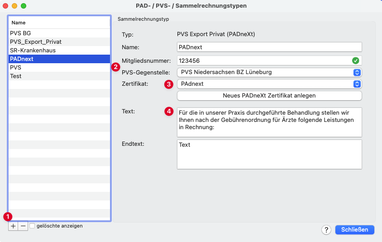Enable 'gelöschte anzeigen' checkbox

click(32, 226)
